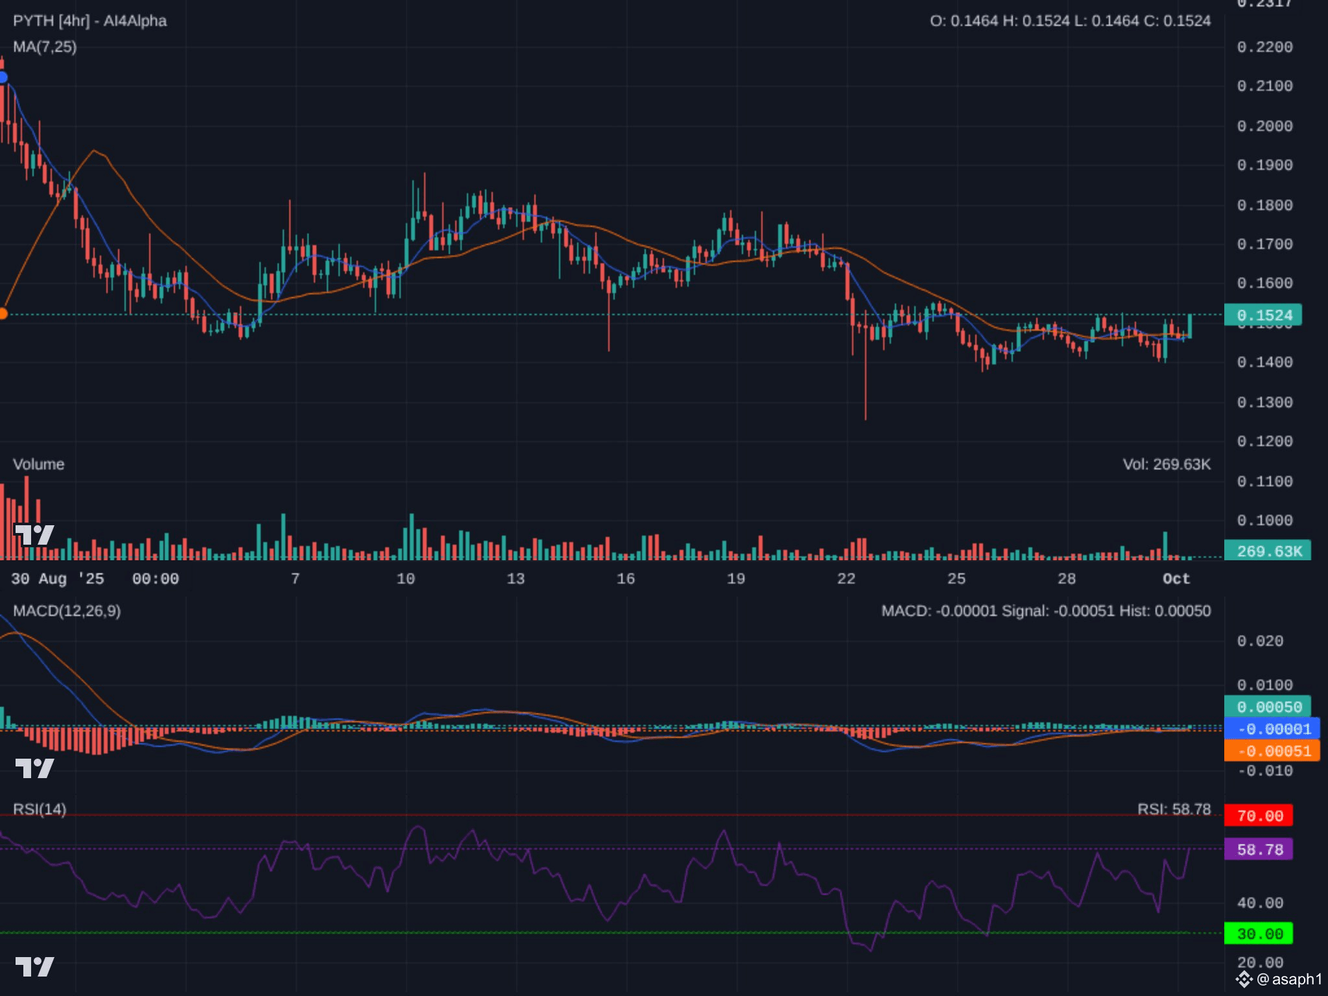Click the Binance diamond icon beside @asaph1
Screen dimensions: 1328x996
(x=1244, y=979)
